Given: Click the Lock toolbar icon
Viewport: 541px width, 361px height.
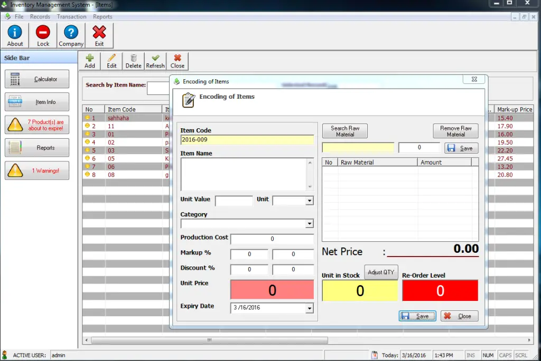Looking at the screenshot, I should 43,35.
